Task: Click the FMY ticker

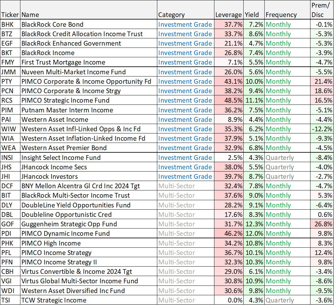Action: click(10, 62)
